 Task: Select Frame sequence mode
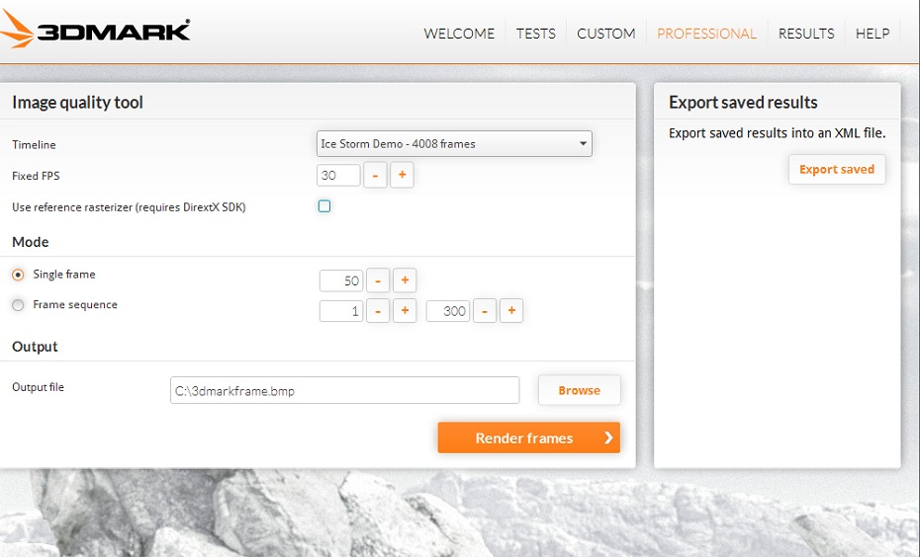pos(18,305)
